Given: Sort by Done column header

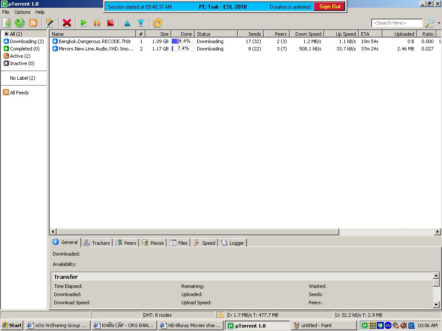Looking at the screenshot, I should [x=183, y=34].
